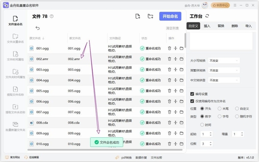Click the undo arrow icon
Screen dimensions: 259x162
click(38, 28)
